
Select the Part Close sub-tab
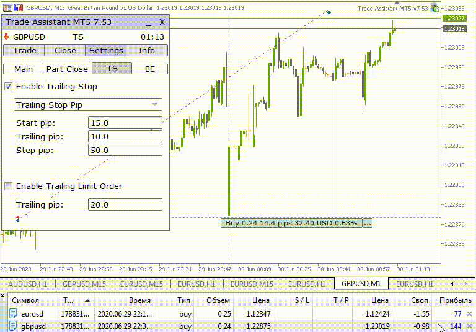coord(67,69)
